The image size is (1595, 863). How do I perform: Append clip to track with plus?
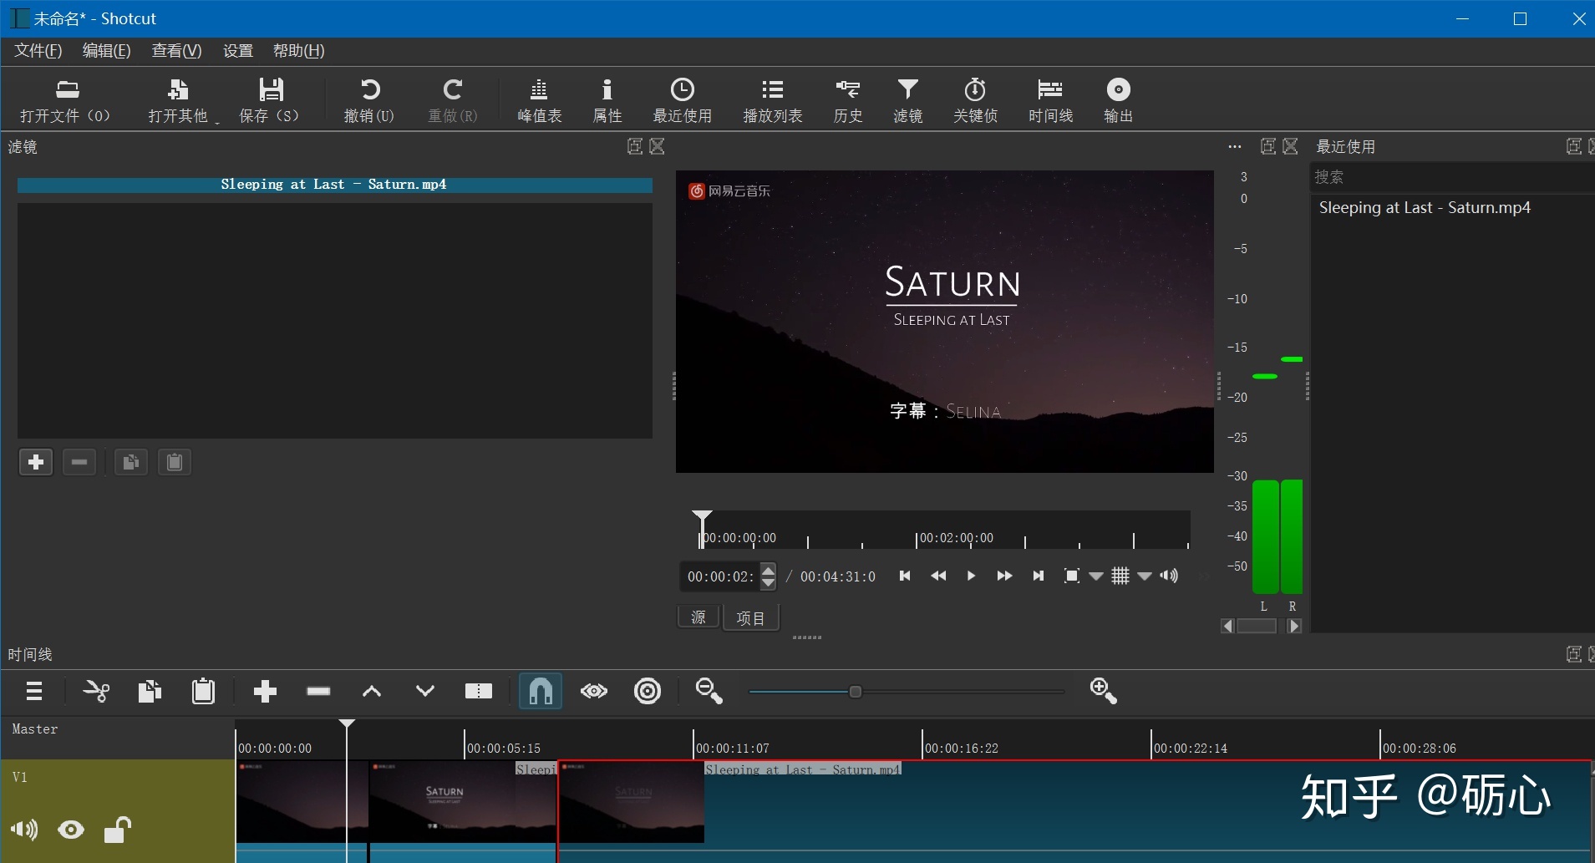265,691
